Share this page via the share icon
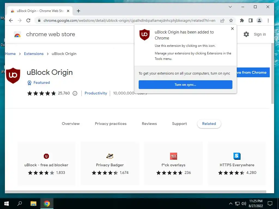Screen dimensions: 279x209 click(x=222, y=20)
